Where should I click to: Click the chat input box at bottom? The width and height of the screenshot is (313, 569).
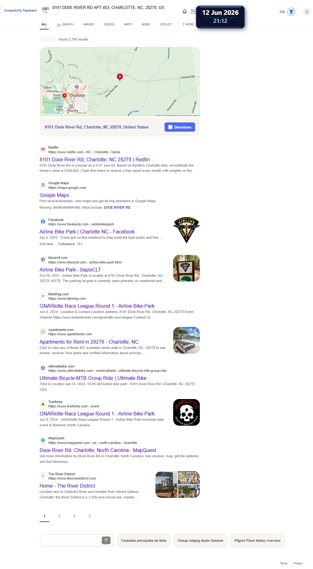71,540
